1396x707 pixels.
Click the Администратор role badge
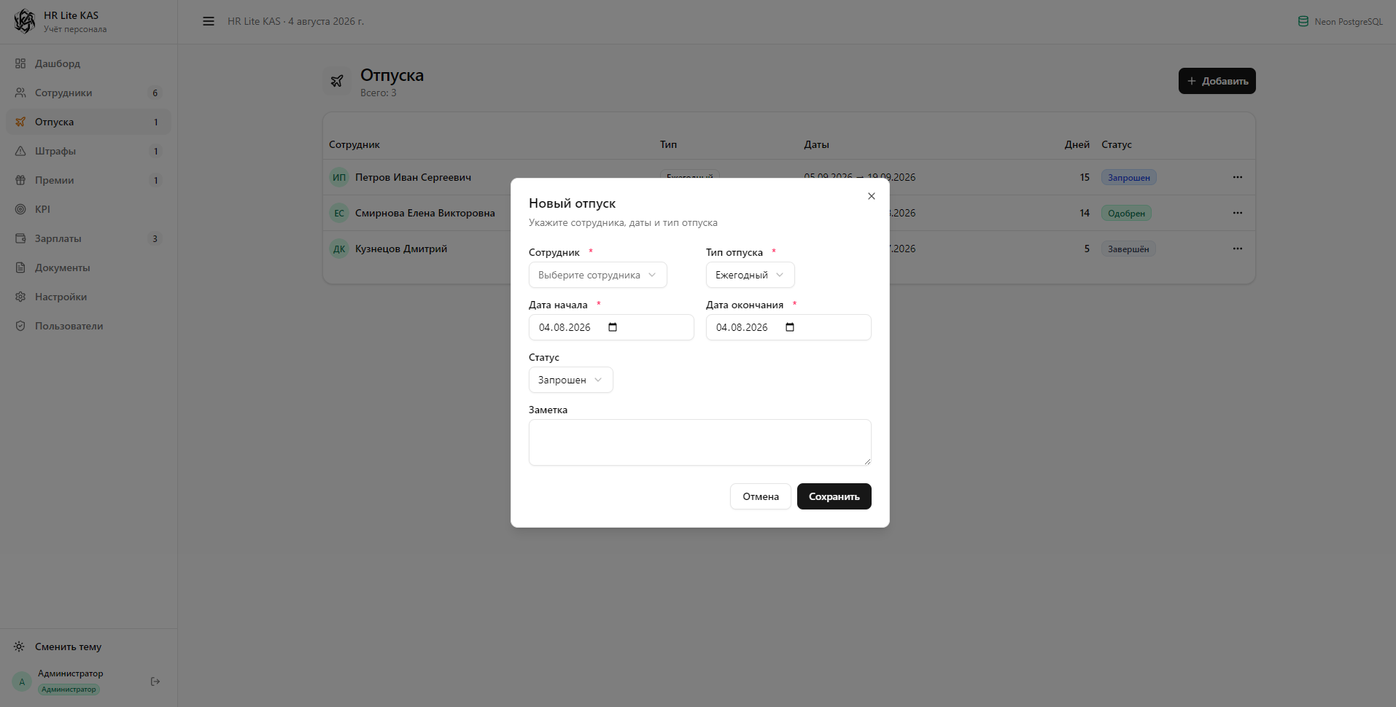69,690
